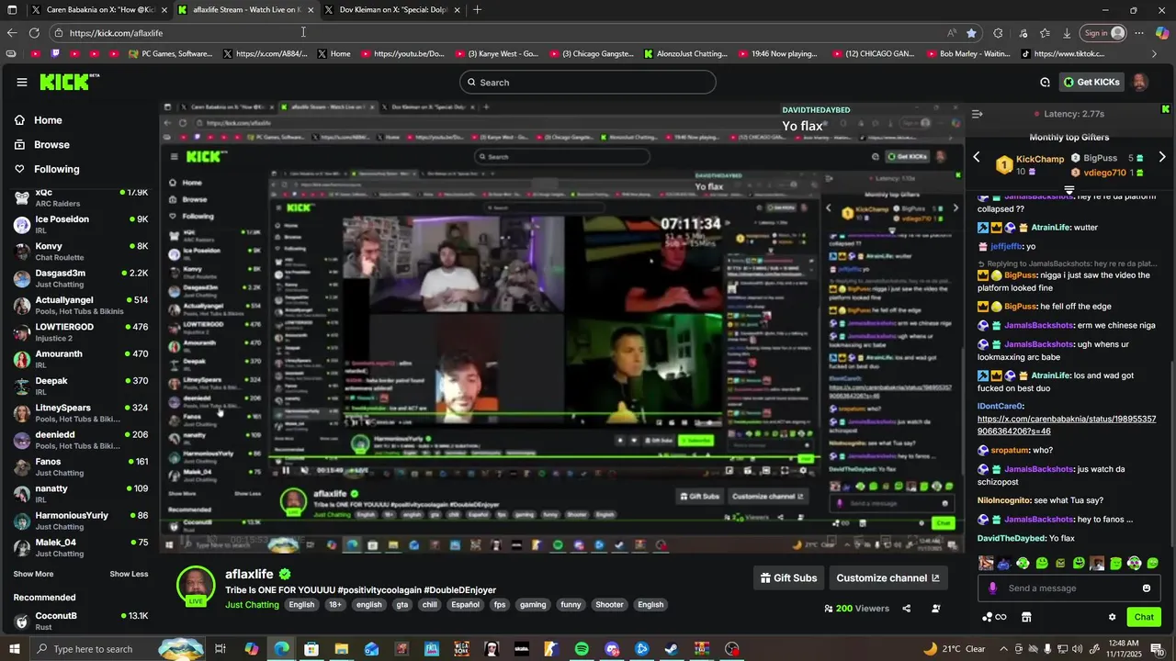This screenshot has height=661, width=1176.
Task: Open channel points infinity icon
Action: pyautogui.click(x=994, y=617)
